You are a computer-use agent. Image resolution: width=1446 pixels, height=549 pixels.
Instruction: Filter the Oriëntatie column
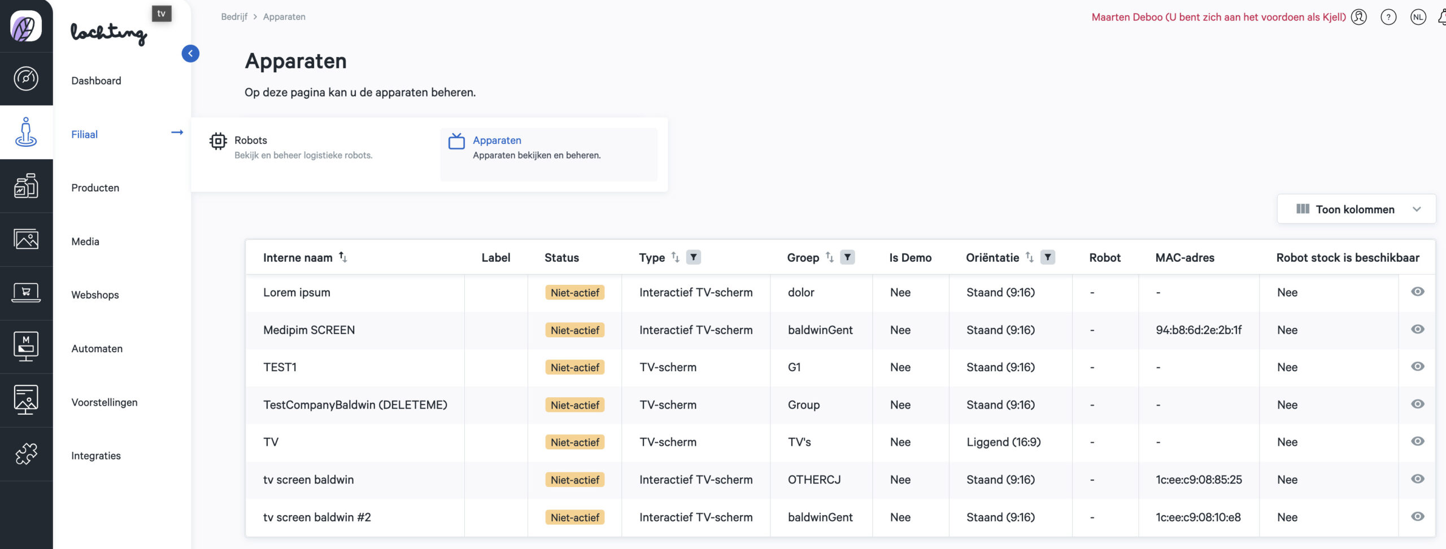point(1048,257)
